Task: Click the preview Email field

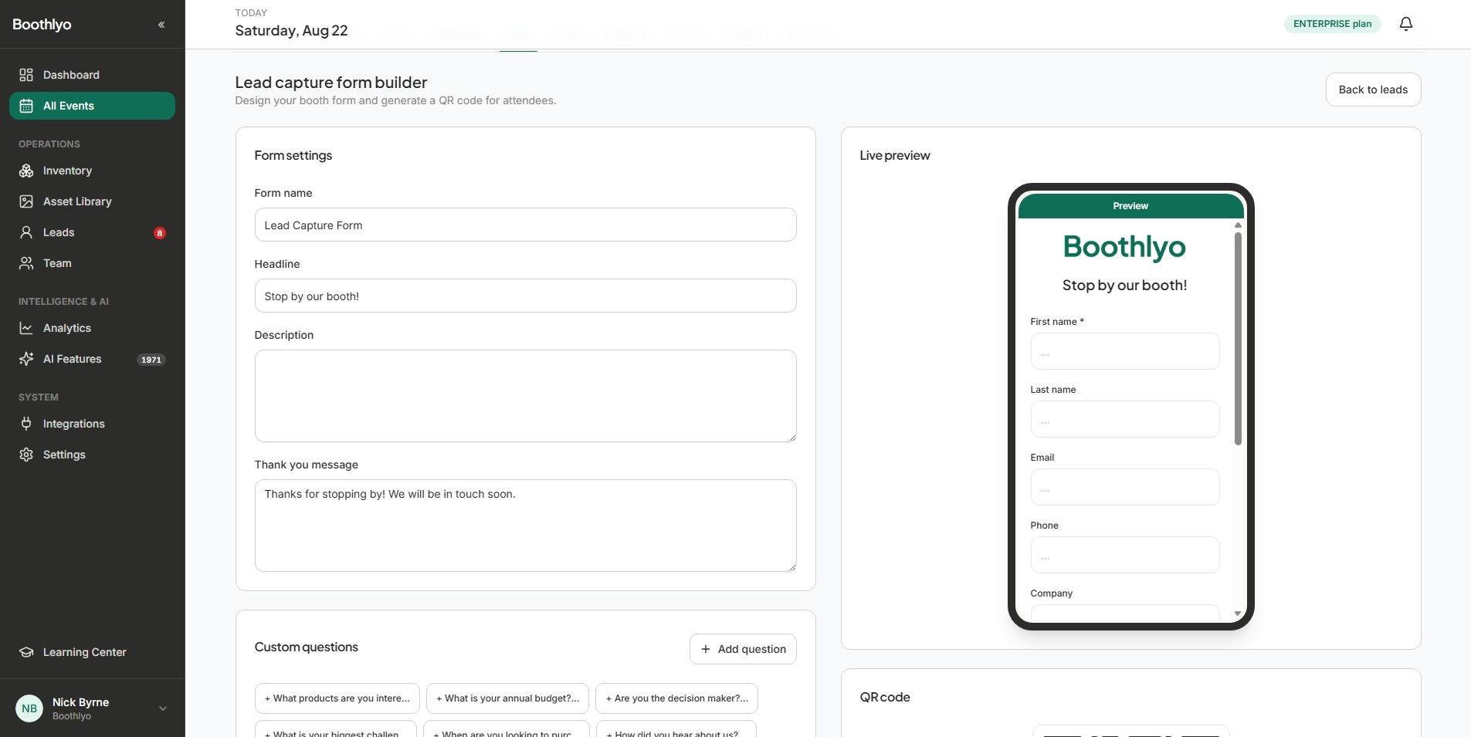Action: pyautogui.click(x=1124, y=487)
